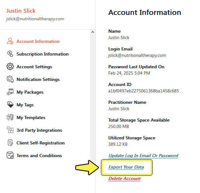Click the Export Your Data link
This screenshot has height=193, width=200.
click(x=126, y=167)
